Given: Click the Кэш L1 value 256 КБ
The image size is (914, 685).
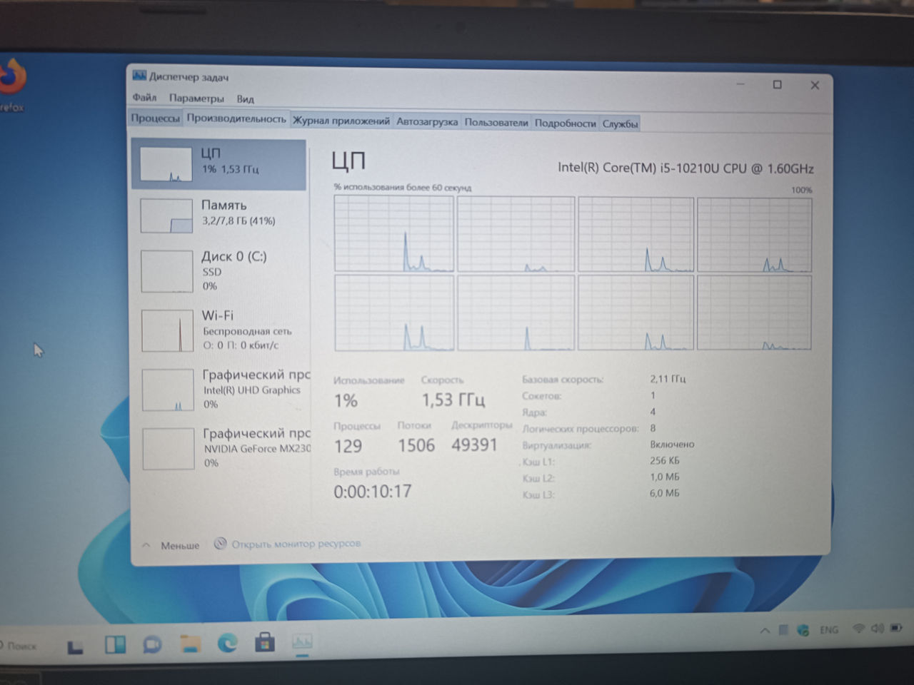Looking at the screenshot, I should click(x=664, y=460).
